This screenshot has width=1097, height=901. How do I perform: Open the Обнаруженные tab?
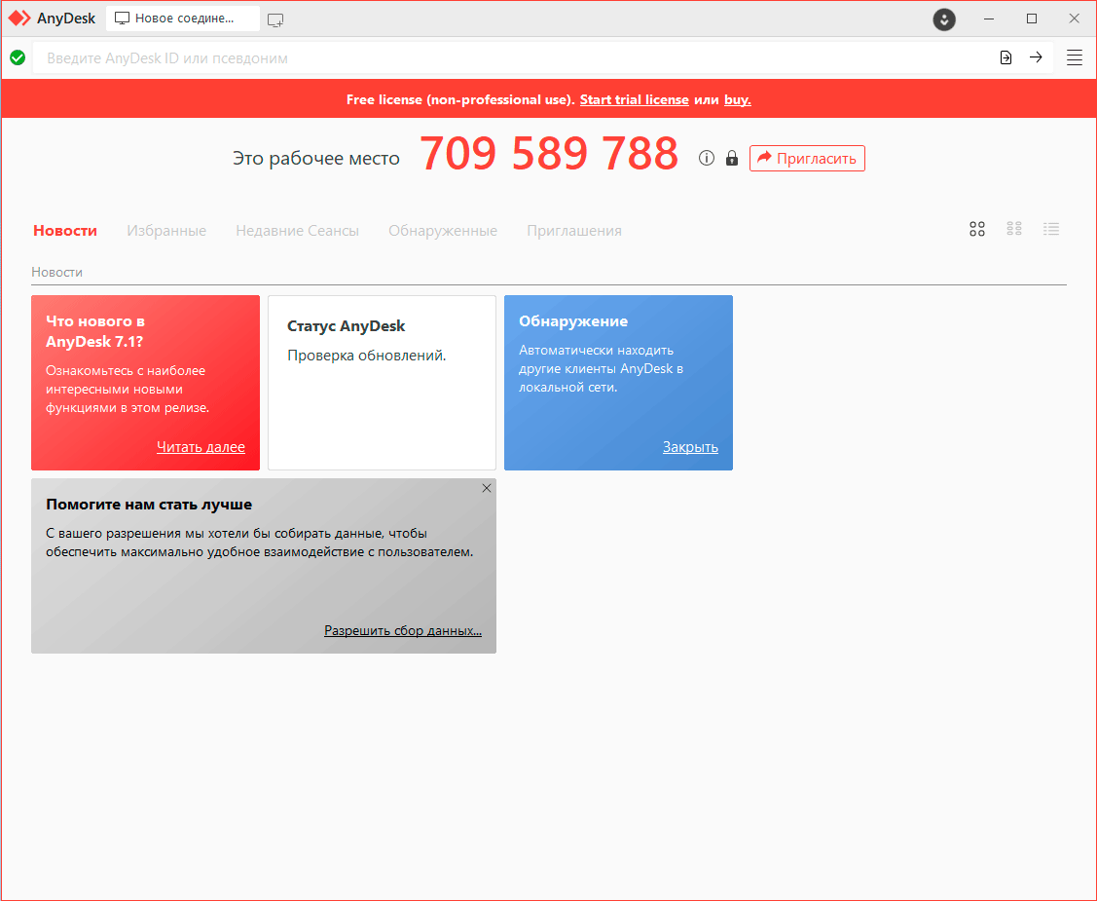click(x=443, y=230)
